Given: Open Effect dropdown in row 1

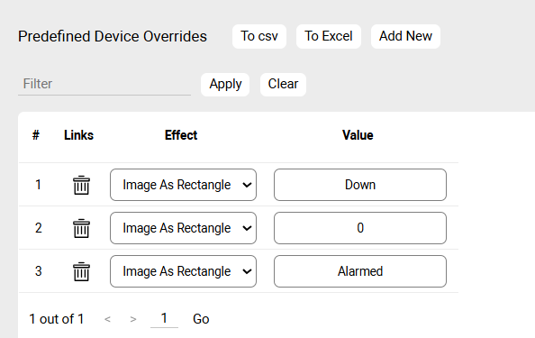Looking at the screenshot, I should [x=183, y=185].
